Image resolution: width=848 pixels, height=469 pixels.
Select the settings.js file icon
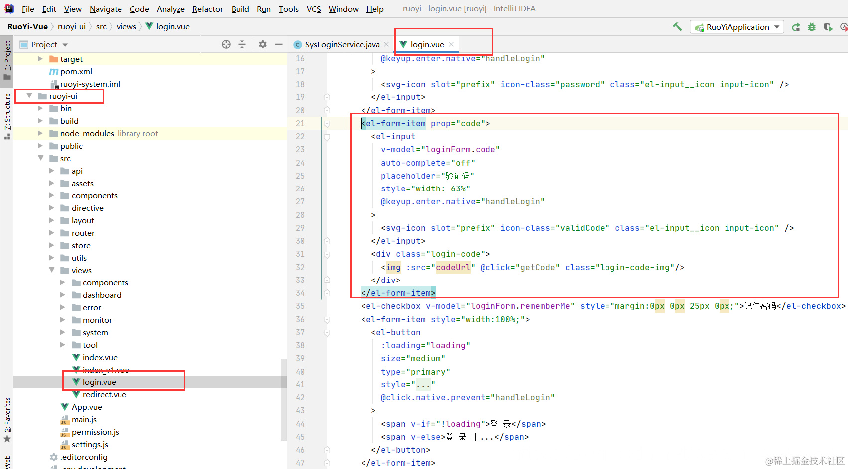(65, 444)
